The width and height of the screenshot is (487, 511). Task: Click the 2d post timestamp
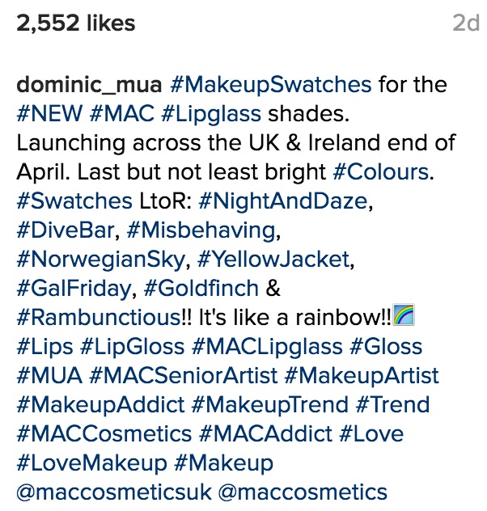click(x=466, y=23)
